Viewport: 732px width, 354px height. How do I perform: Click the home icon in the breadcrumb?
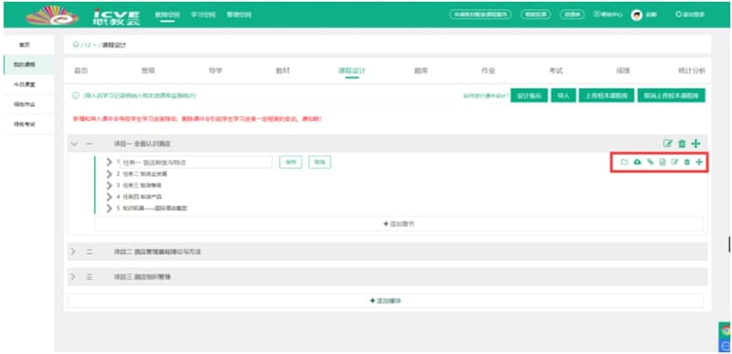[75, 45]
